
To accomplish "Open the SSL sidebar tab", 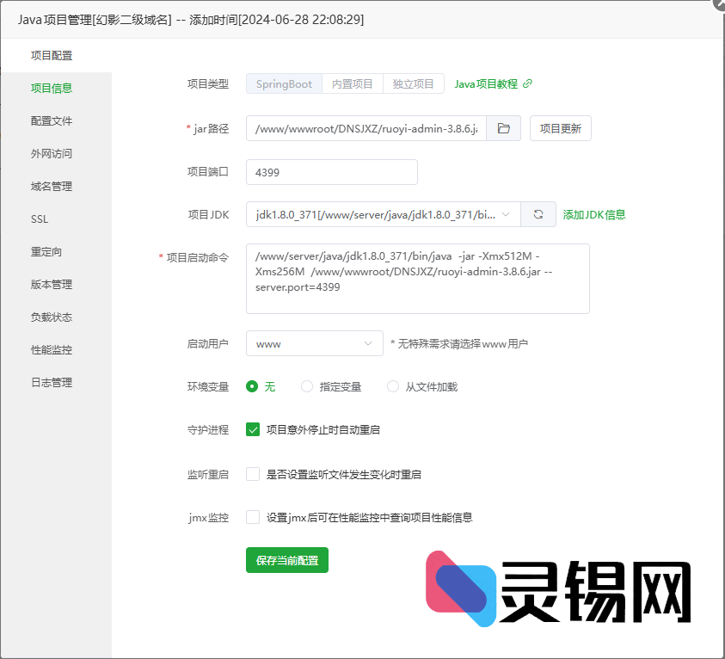I will (40, 219).
